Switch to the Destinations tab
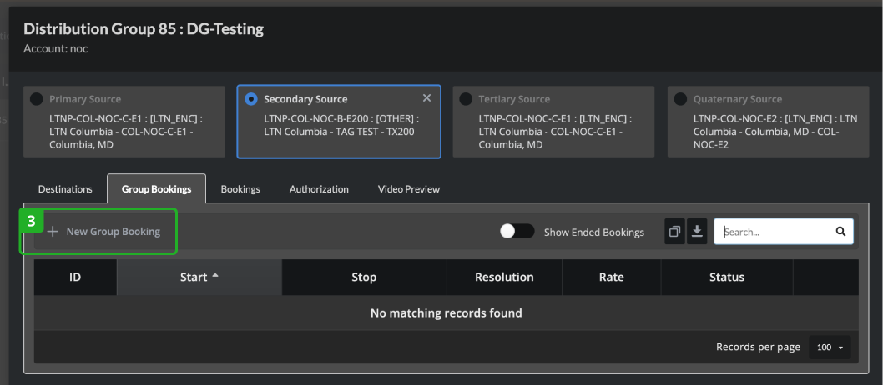Image resolution: width=883 pixels, height=385 pixels. 65,189
